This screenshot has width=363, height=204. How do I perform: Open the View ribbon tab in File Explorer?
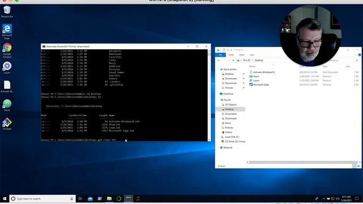pyautogui.click(x=252, y=55)
